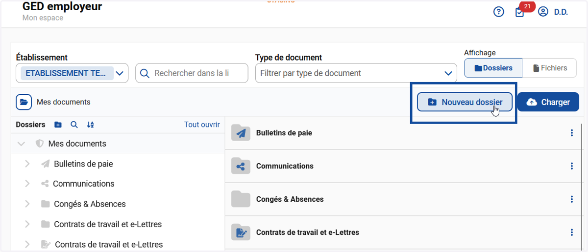Switch display to Fichiers view

point(550,68)
